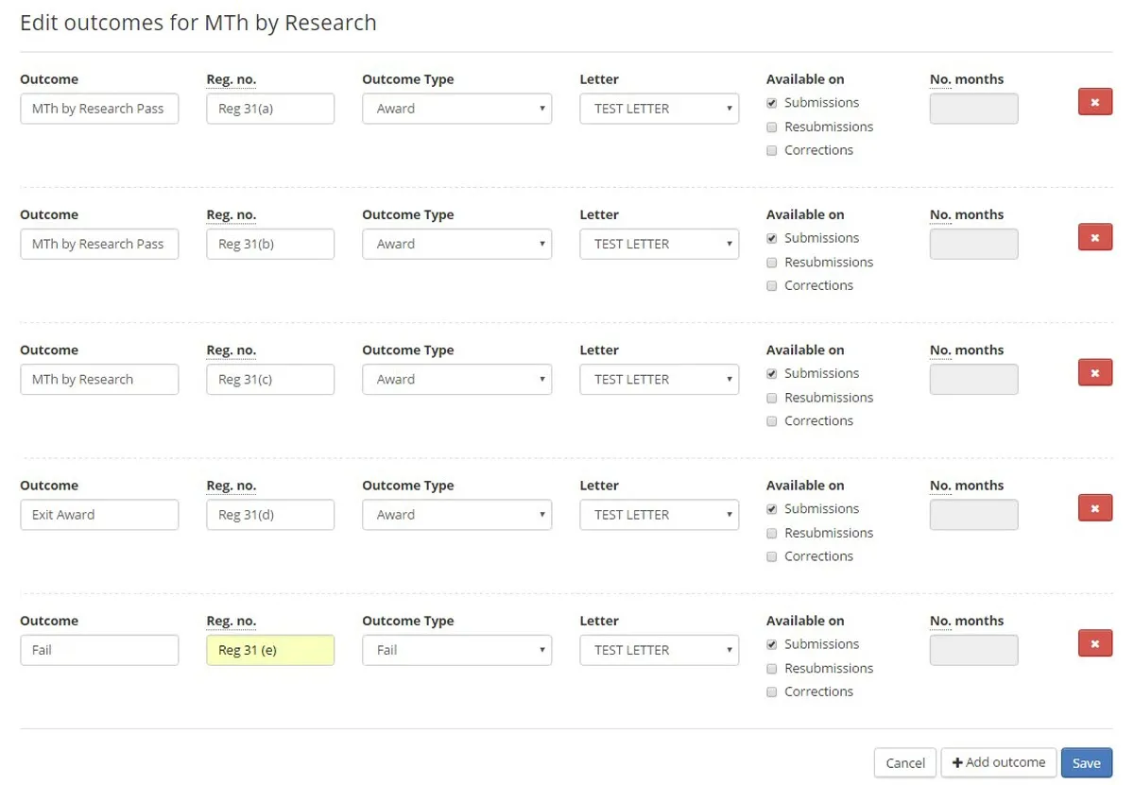Open Outcome Type dropdown for Exit Award
The width and height of the screenshot is (1134, 785).
pos(456,515)
